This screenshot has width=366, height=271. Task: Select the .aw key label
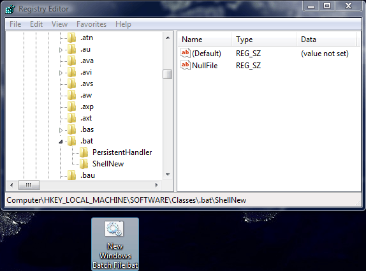point(86,95)
